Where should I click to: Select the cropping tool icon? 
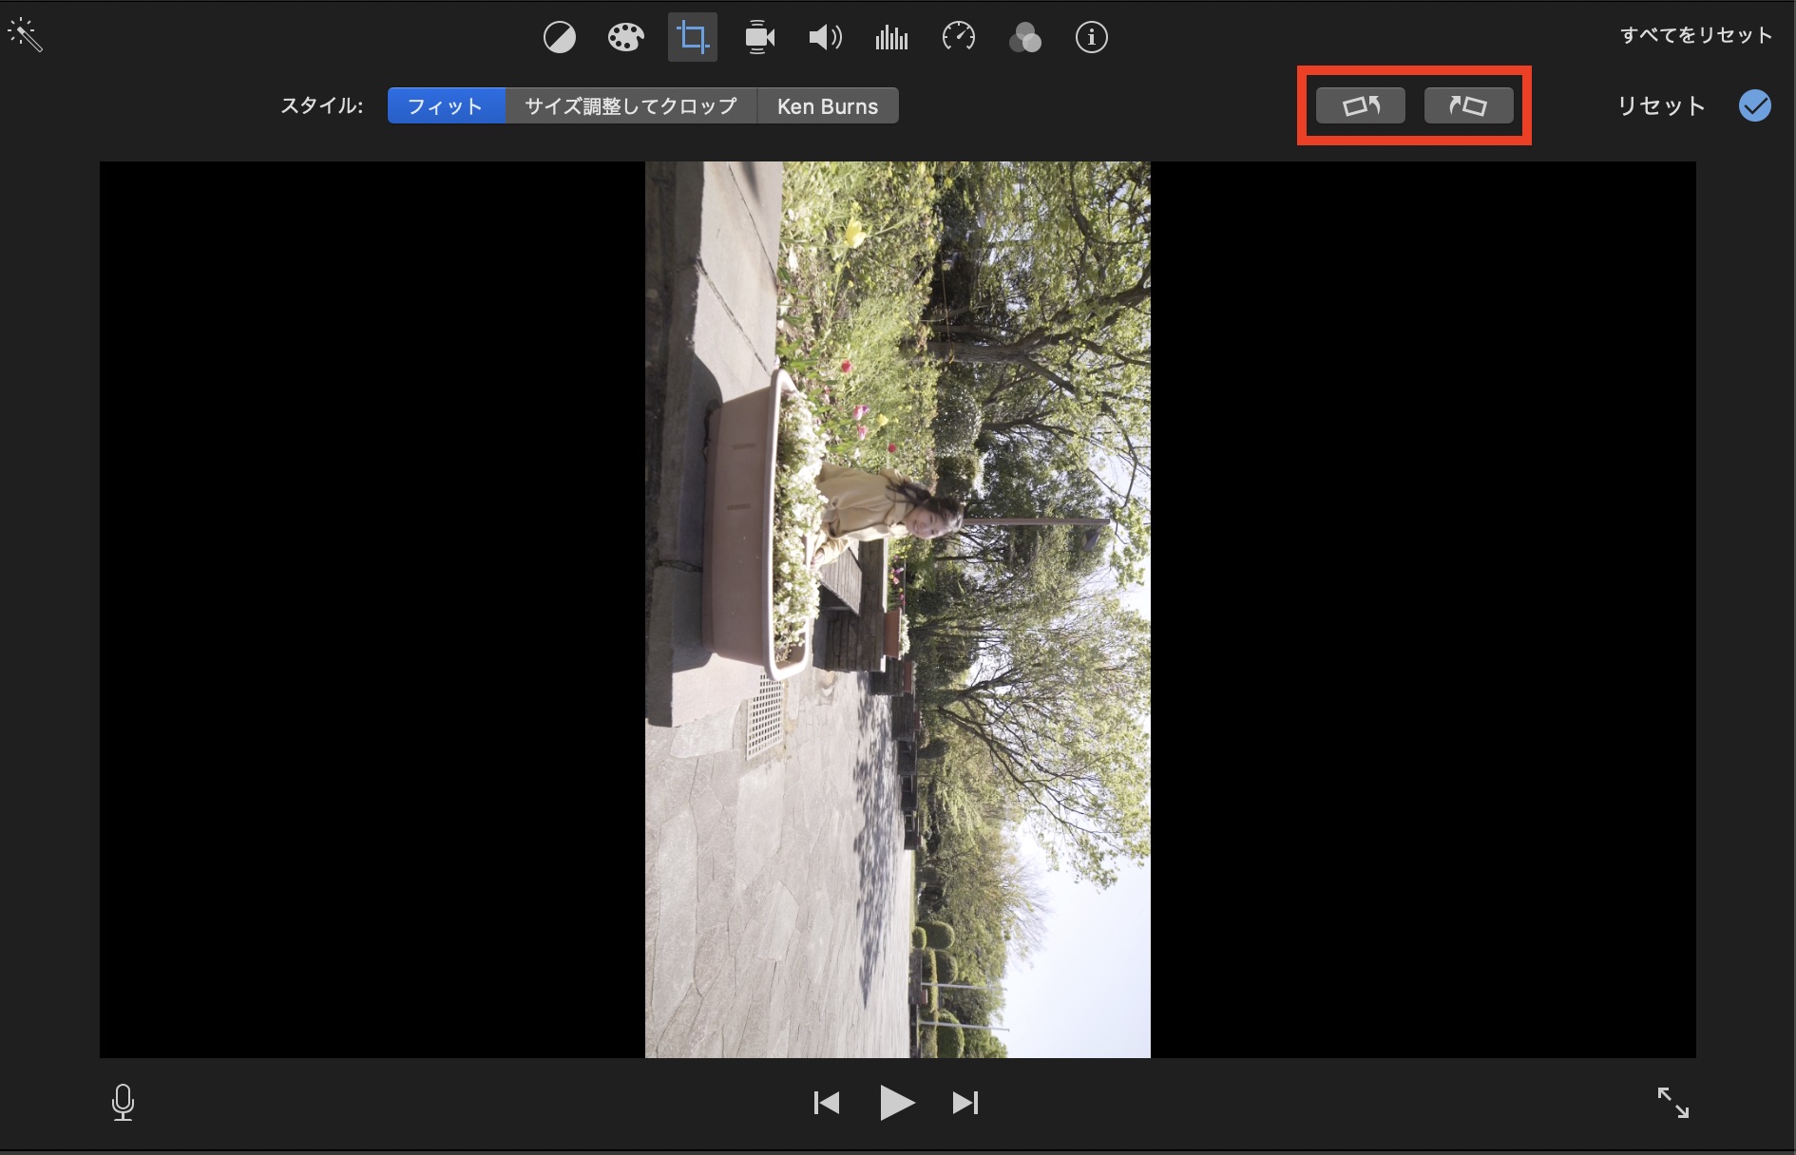tap(693, 38)
